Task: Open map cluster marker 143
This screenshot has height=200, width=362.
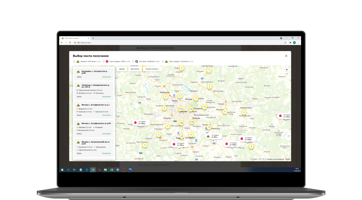Action: 181,123
